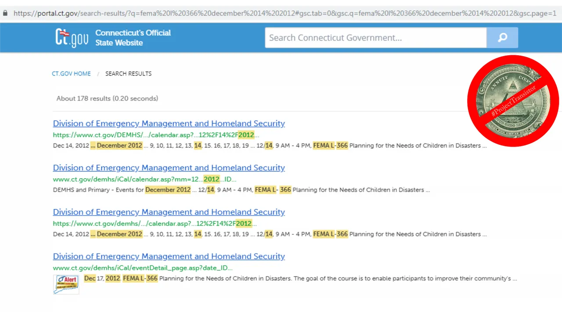The height and width of the screenshot is (316, 562).
Task: Click green URL https://www.ct.gov/demhs/.../calendar.asp
Action: point(155,223)
